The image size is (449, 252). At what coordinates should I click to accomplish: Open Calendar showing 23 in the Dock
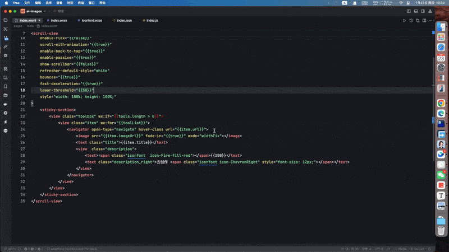tap(441, 58)
